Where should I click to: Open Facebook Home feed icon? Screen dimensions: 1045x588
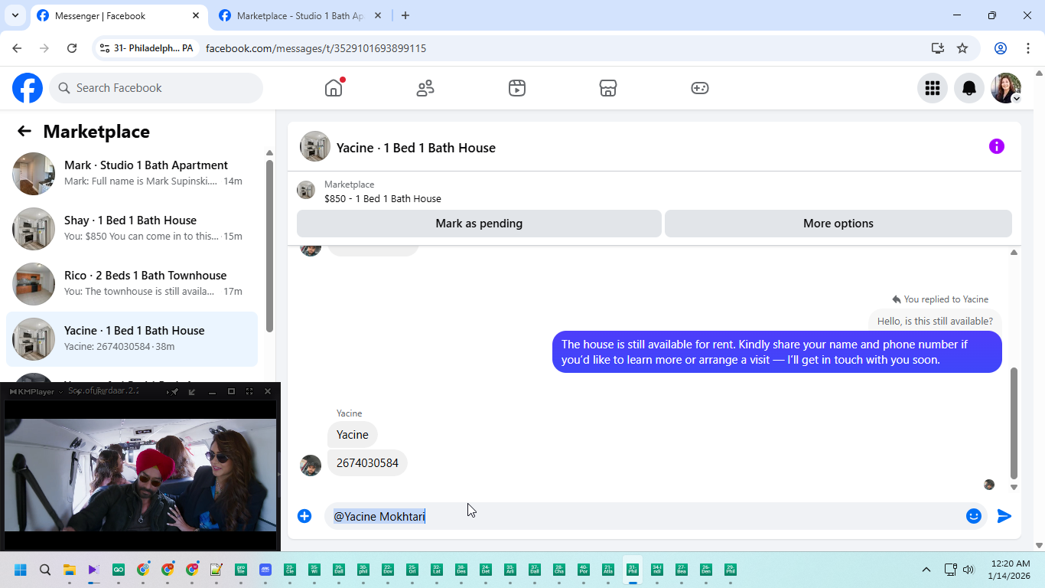point(334,88)
